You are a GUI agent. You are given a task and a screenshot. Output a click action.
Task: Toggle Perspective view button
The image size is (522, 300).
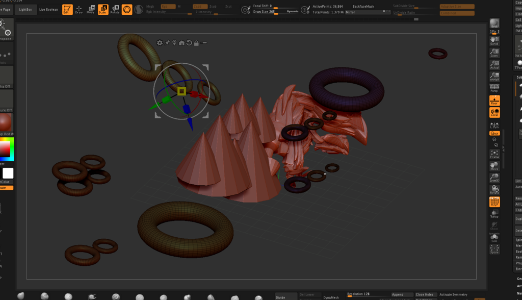coord(494,88)
